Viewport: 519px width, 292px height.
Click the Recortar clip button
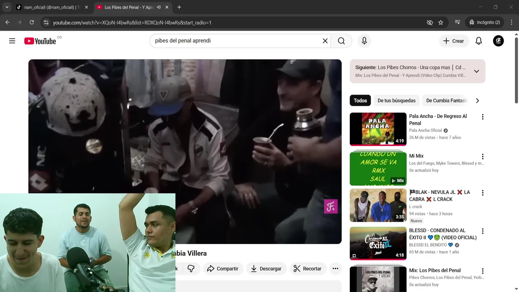(307, 268)
